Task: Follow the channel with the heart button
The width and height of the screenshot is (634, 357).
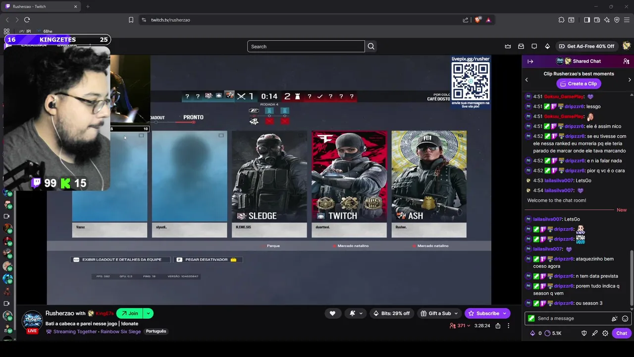Action: [x=332, y=313]
